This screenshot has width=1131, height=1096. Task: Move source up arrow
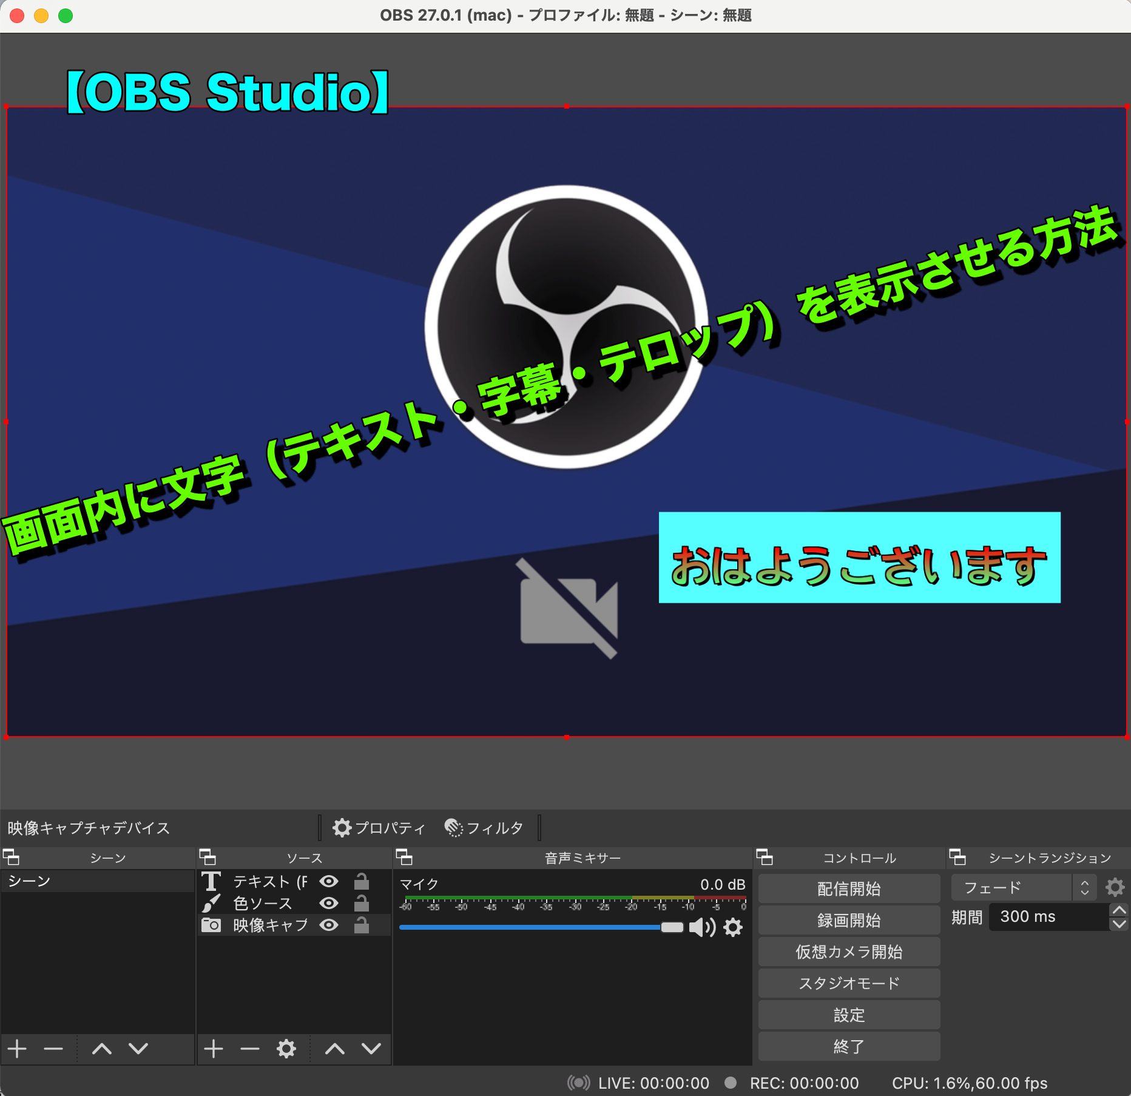click(x=335, y=1049)
